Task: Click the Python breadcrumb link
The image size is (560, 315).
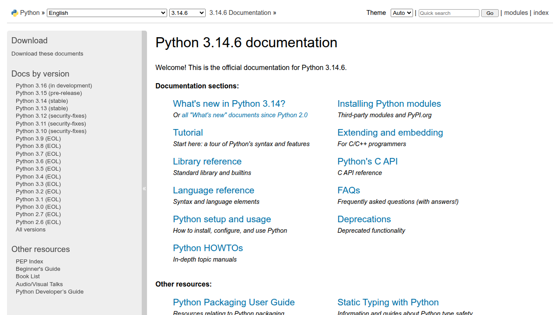Action: point(30,13)
